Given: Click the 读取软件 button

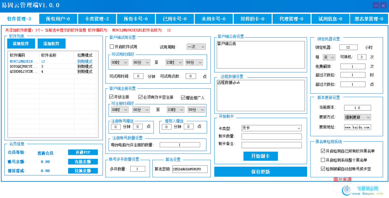Looking at the screenshot, I should click(x=21, y=44).
